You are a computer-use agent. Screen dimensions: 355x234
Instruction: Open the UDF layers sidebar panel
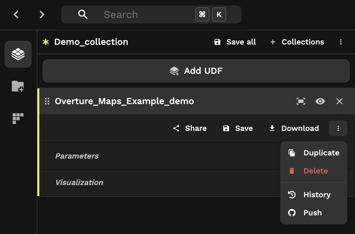click(x=18, y=54)
